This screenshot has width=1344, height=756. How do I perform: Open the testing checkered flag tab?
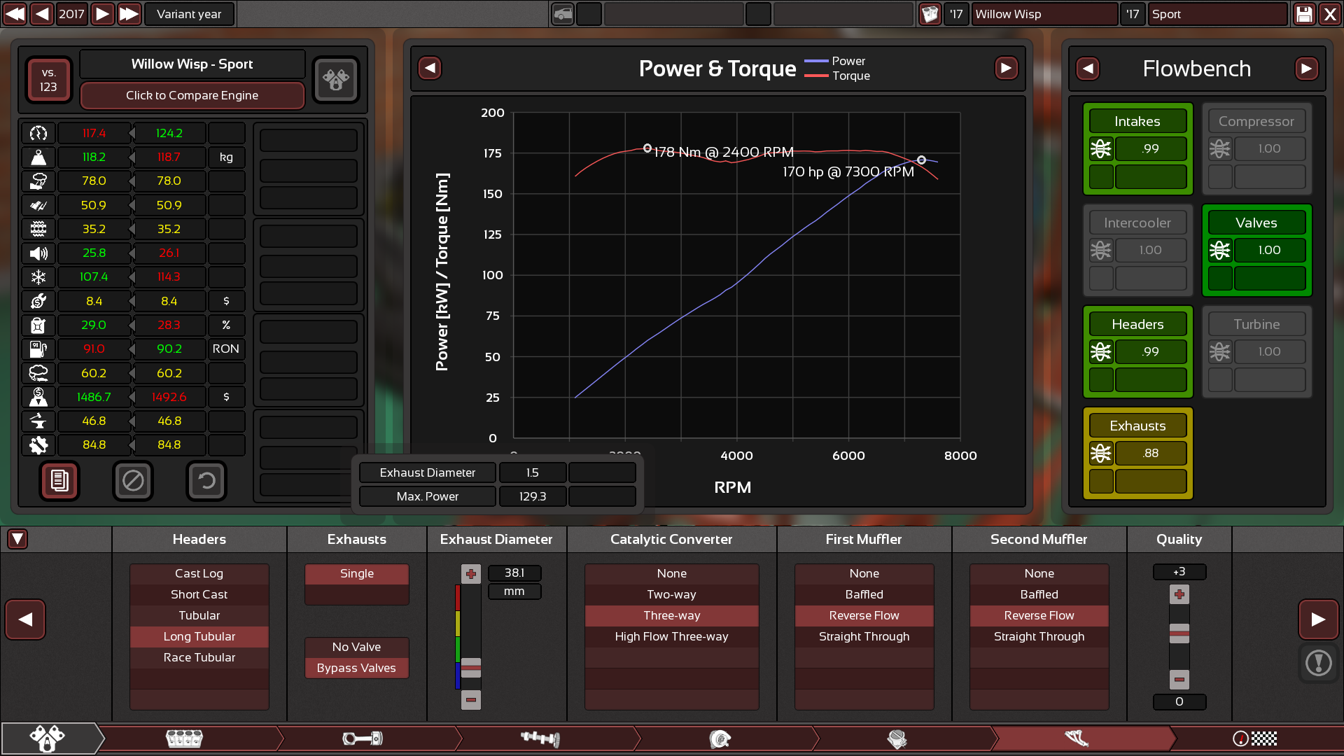[x=1254, y=738]
